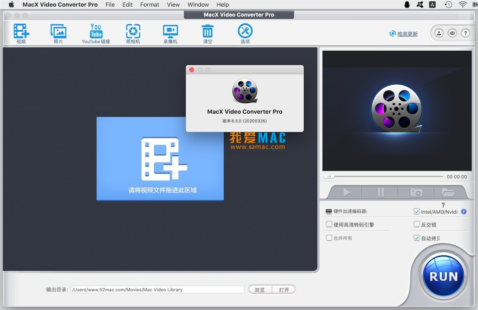Take a snapshot with the preview camera icon
The width and height of the screenshot is (478, 310).
(x=416, y=193)
